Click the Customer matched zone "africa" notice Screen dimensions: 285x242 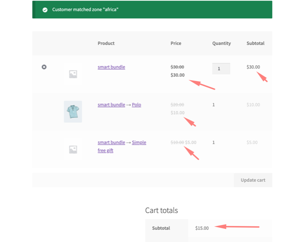(85, 10)
